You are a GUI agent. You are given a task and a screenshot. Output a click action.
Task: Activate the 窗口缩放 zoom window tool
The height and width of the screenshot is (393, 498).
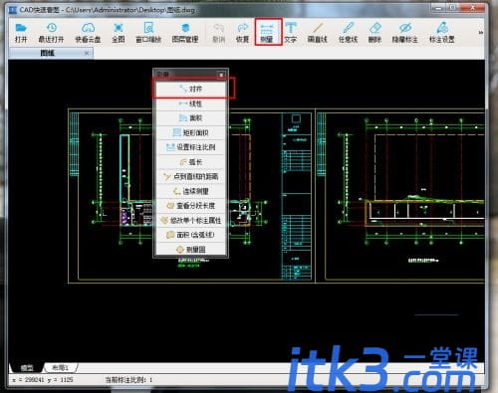[x=148, y=33]
